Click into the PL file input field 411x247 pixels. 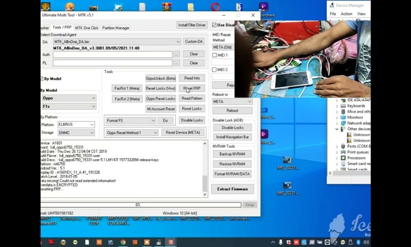[112, 63]
